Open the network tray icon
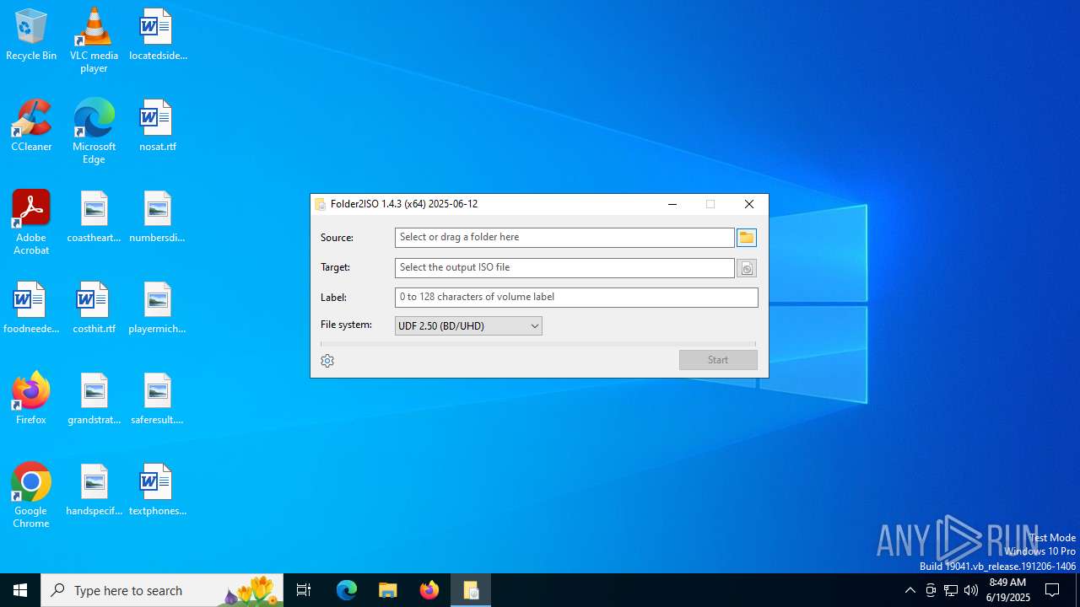The width and height of the screenshot is (1080, 607). tap(951, 590)
